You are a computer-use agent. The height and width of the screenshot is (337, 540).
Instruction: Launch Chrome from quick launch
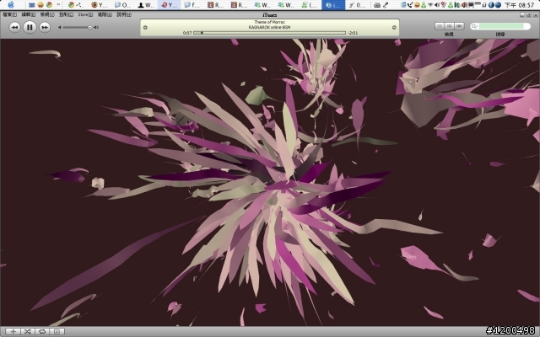tap(49, 5)
